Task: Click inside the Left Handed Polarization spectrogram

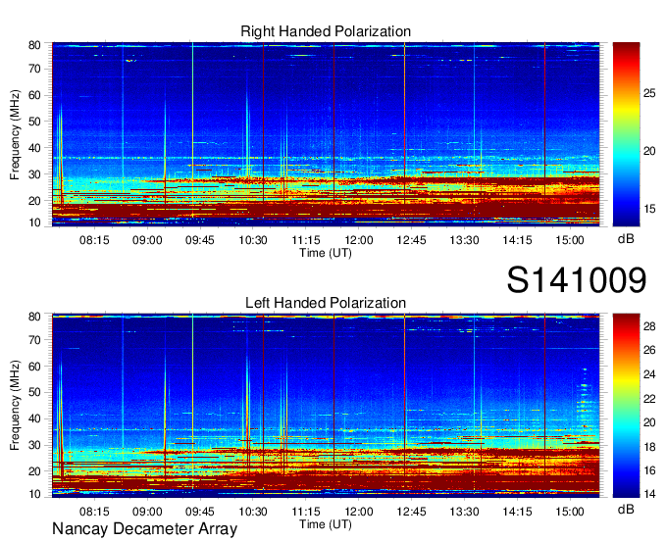Action: point(326,406)
